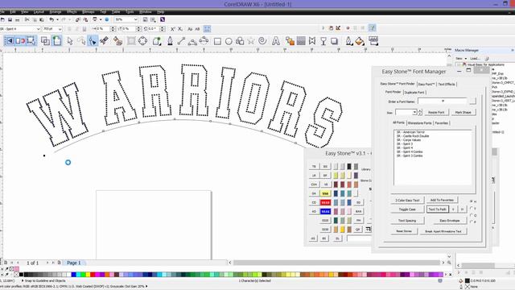Switch to the Favorites tab

[441, 123]
